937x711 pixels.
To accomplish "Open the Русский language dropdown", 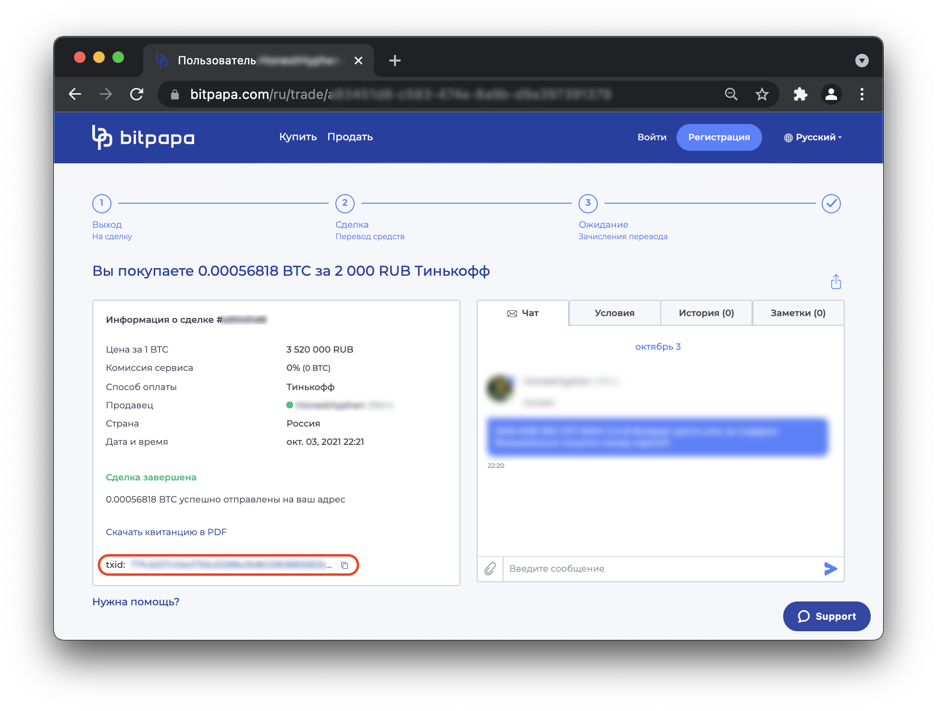I will 813,137.
